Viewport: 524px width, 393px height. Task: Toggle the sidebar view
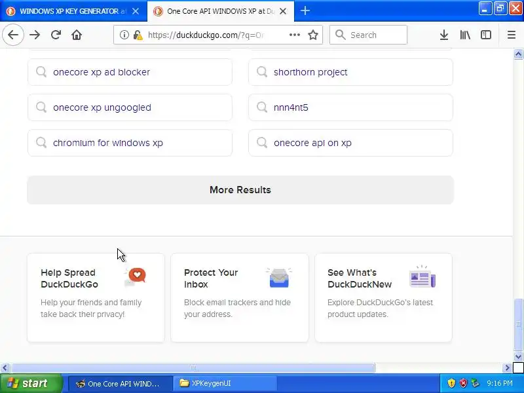[x=486, y=35]
